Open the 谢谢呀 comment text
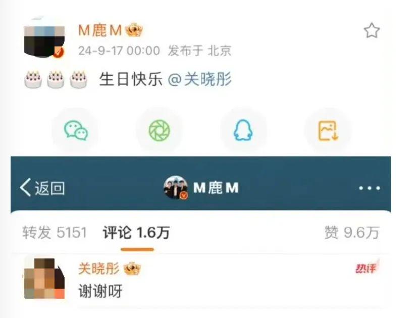This screenshot has width=419, height=318. (100, 291)
